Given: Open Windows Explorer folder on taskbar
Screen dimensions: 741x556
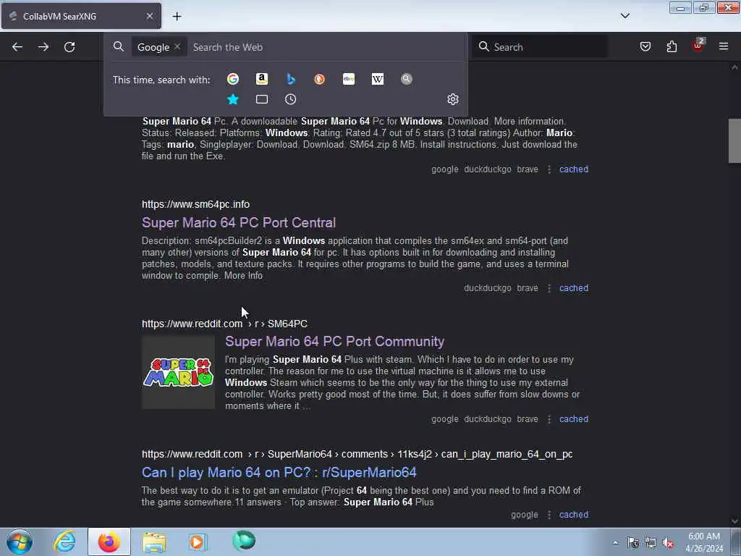Looking at the screenshot, I should pos(154,542).
